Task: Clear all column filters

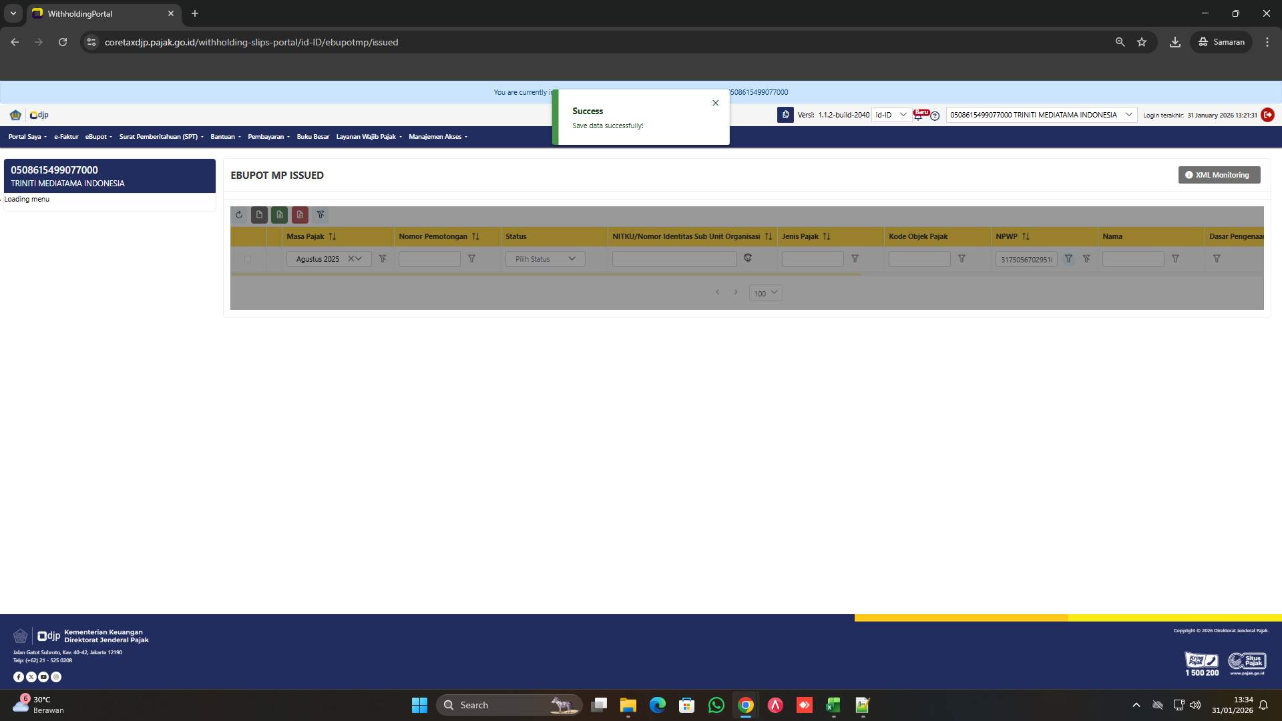Action: pos(321,215)
